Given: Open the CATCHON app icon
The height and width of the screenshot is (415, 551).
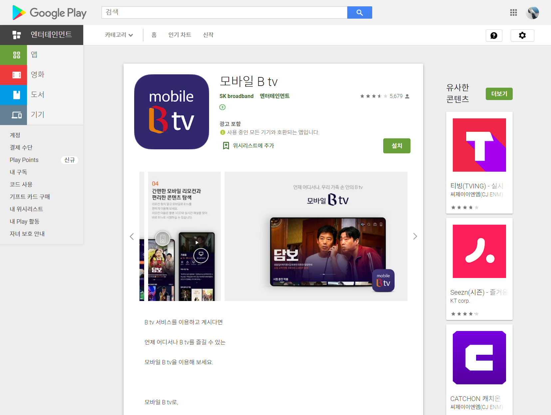Looking at the screenshot, I should point(479,358).
